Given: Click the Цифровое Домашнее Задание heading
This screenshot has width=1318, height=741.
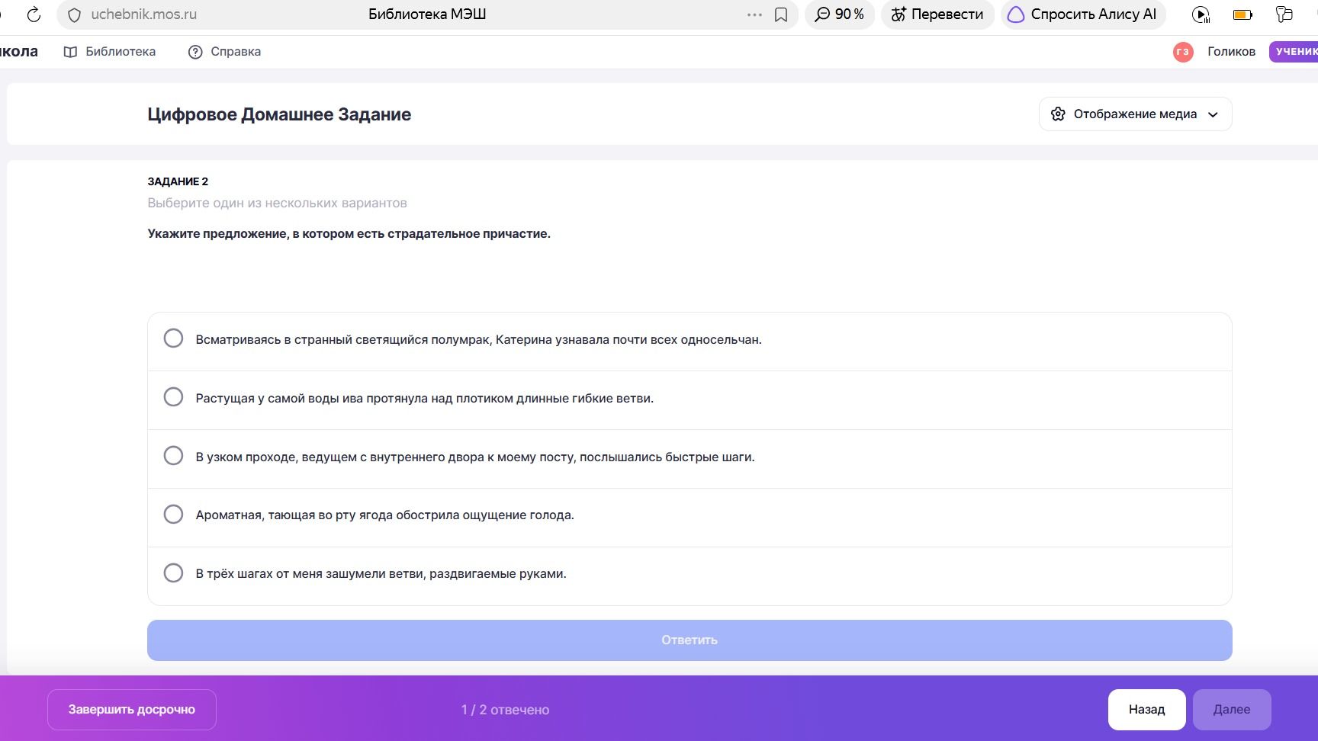Looking at the screenshot, I should (279, 114).
